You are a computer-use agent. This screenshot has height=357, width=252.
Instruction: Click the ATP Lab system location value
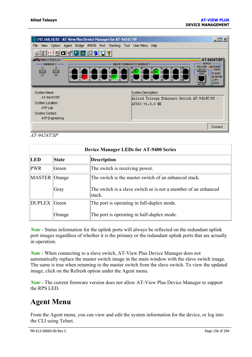(x=47, y=108)
